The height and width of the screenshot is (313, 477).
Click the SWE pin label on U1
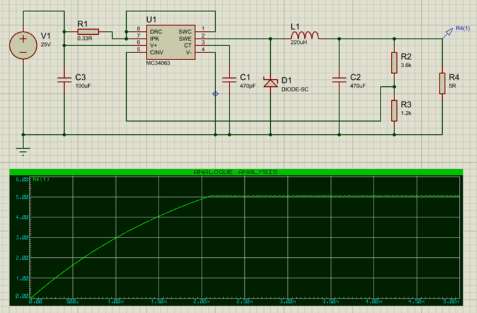click(185, 39)
